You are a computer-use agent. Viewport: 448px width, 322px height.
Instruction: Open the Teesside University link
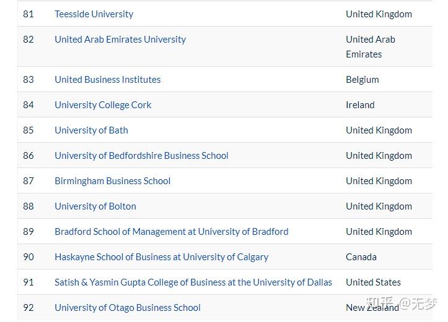[x=94, y=14]
